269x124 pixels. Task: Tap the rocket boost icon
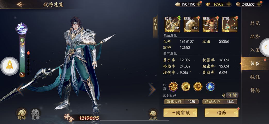(10, 66)
